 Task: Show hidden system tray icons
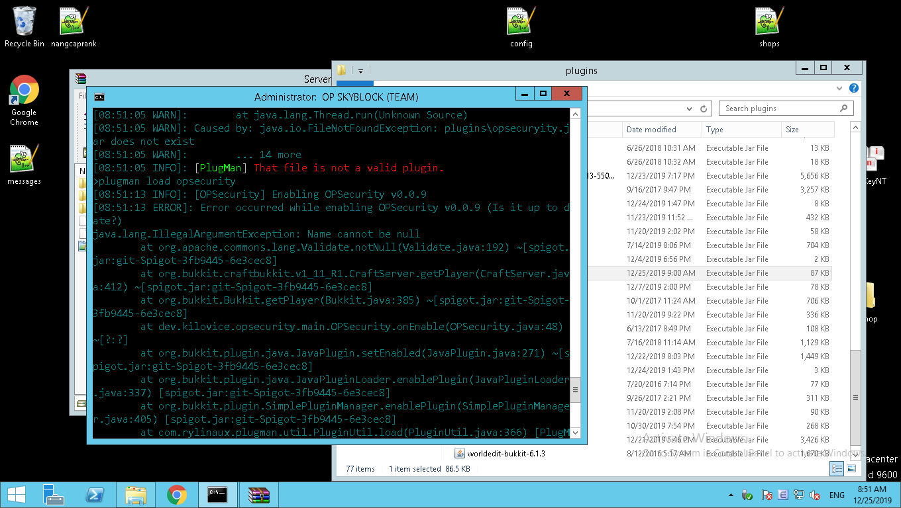point(730,495)
